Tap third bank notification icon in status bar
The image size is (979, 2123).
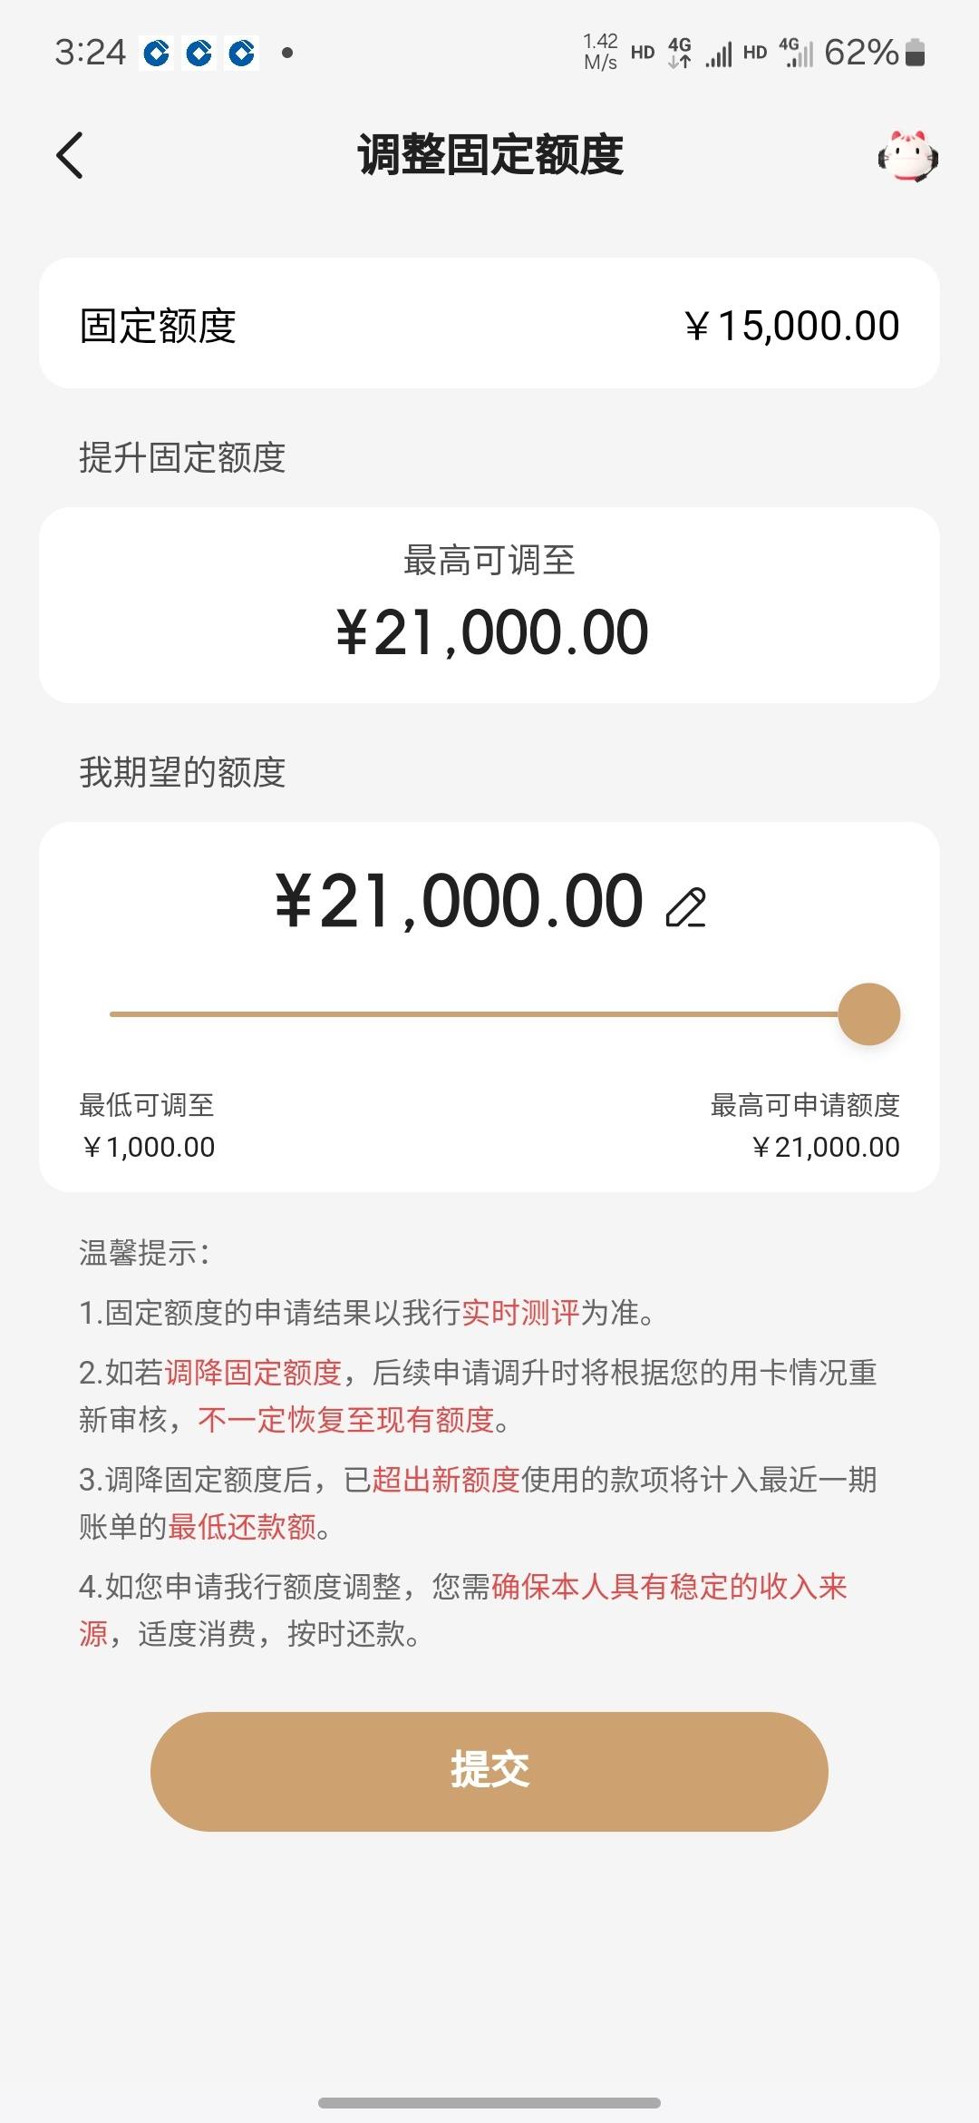point(242,53)
